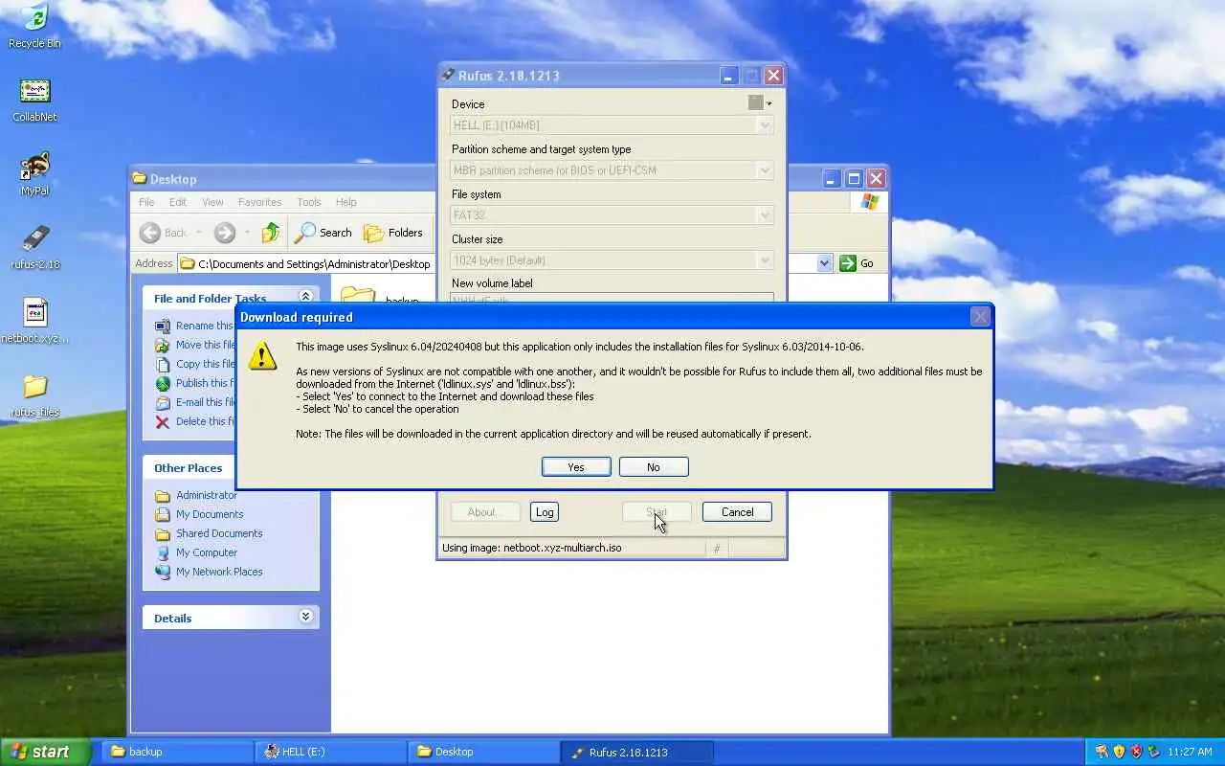Image resolution: width=1225 pixels, height=766 pixels.
Task: Click the Up folder icon in explorer toolbar
Action: [271, 233]
